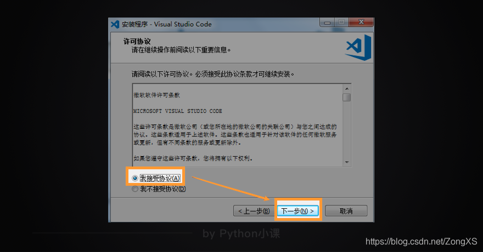Click the < 上一步(B) button
The image size is (483, 252).
(254, 211)
